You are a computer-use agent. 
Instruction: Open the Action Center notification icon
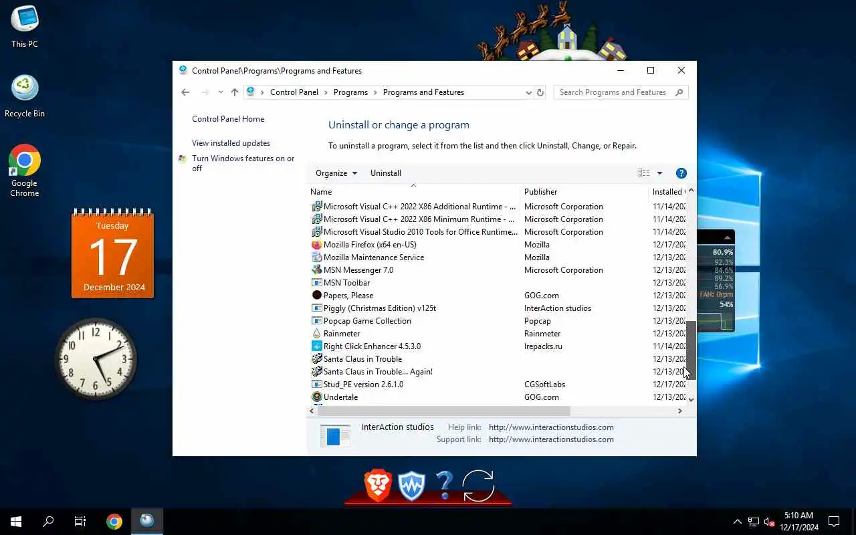834,522
